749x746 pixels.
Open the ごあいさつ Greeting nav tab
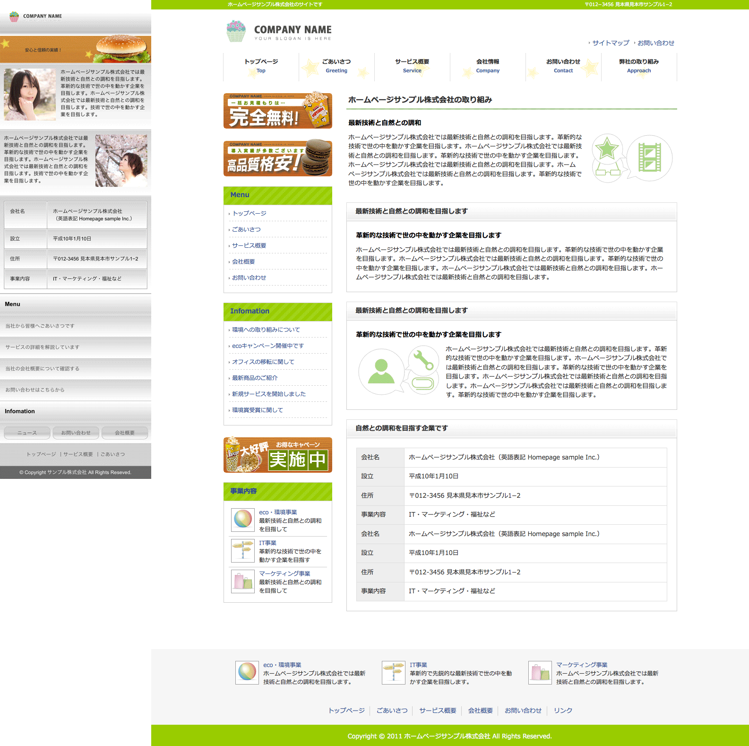tap(336, 66)
